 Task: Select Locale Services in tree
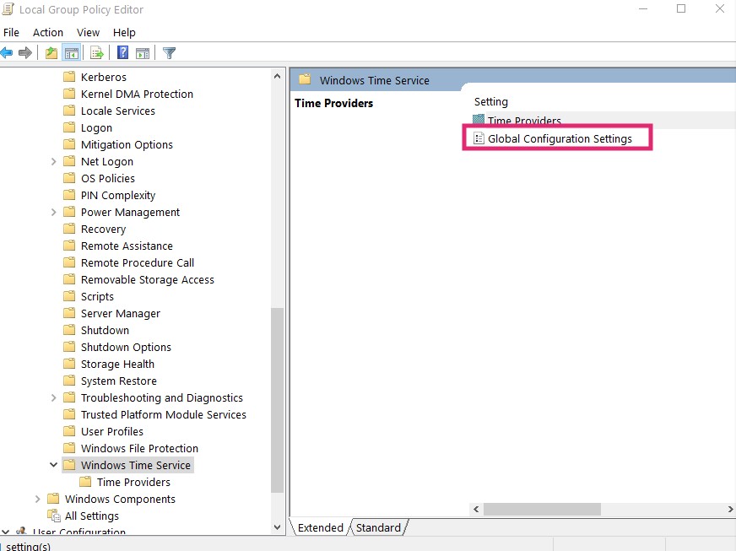tap(118, 111)
